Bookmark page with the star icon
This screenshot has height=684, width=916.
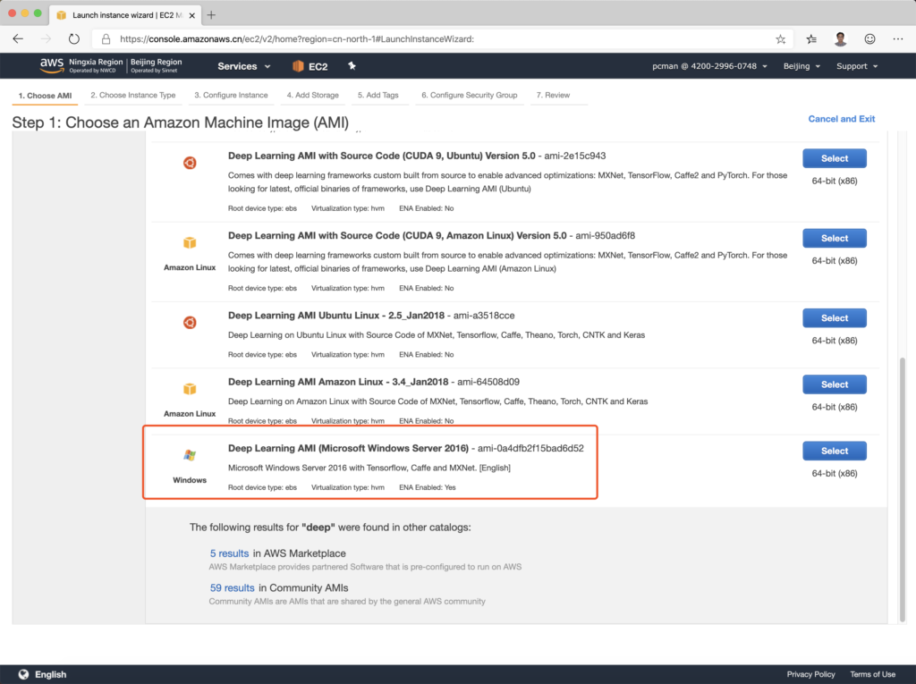pos(780,39)
